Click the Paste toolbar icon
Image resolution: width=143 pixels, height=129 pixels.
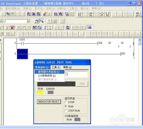(x=13, y=14)
